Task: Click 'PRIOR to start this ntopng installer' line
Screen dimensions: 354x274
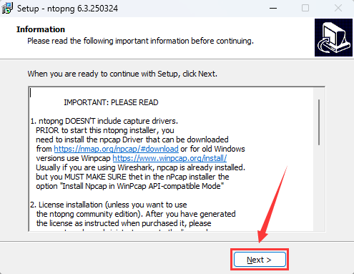Action: click(105, 130)
